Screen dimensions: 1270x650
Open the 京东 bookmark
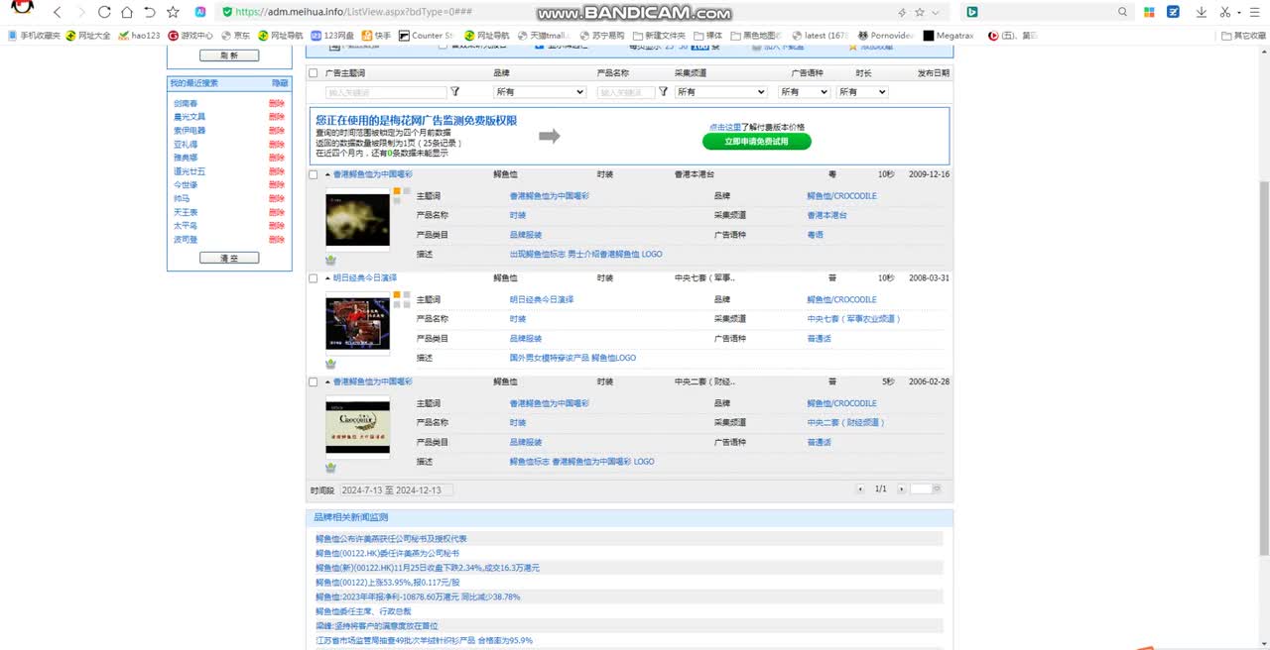click(234, 35)
